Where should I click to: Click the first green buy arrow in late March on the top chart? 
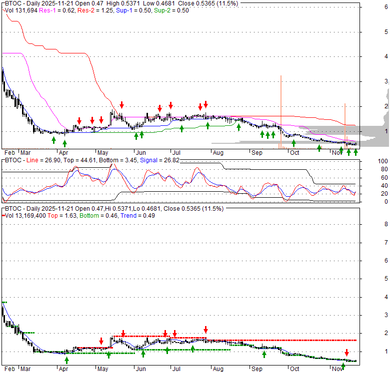[x=53, y=140]
